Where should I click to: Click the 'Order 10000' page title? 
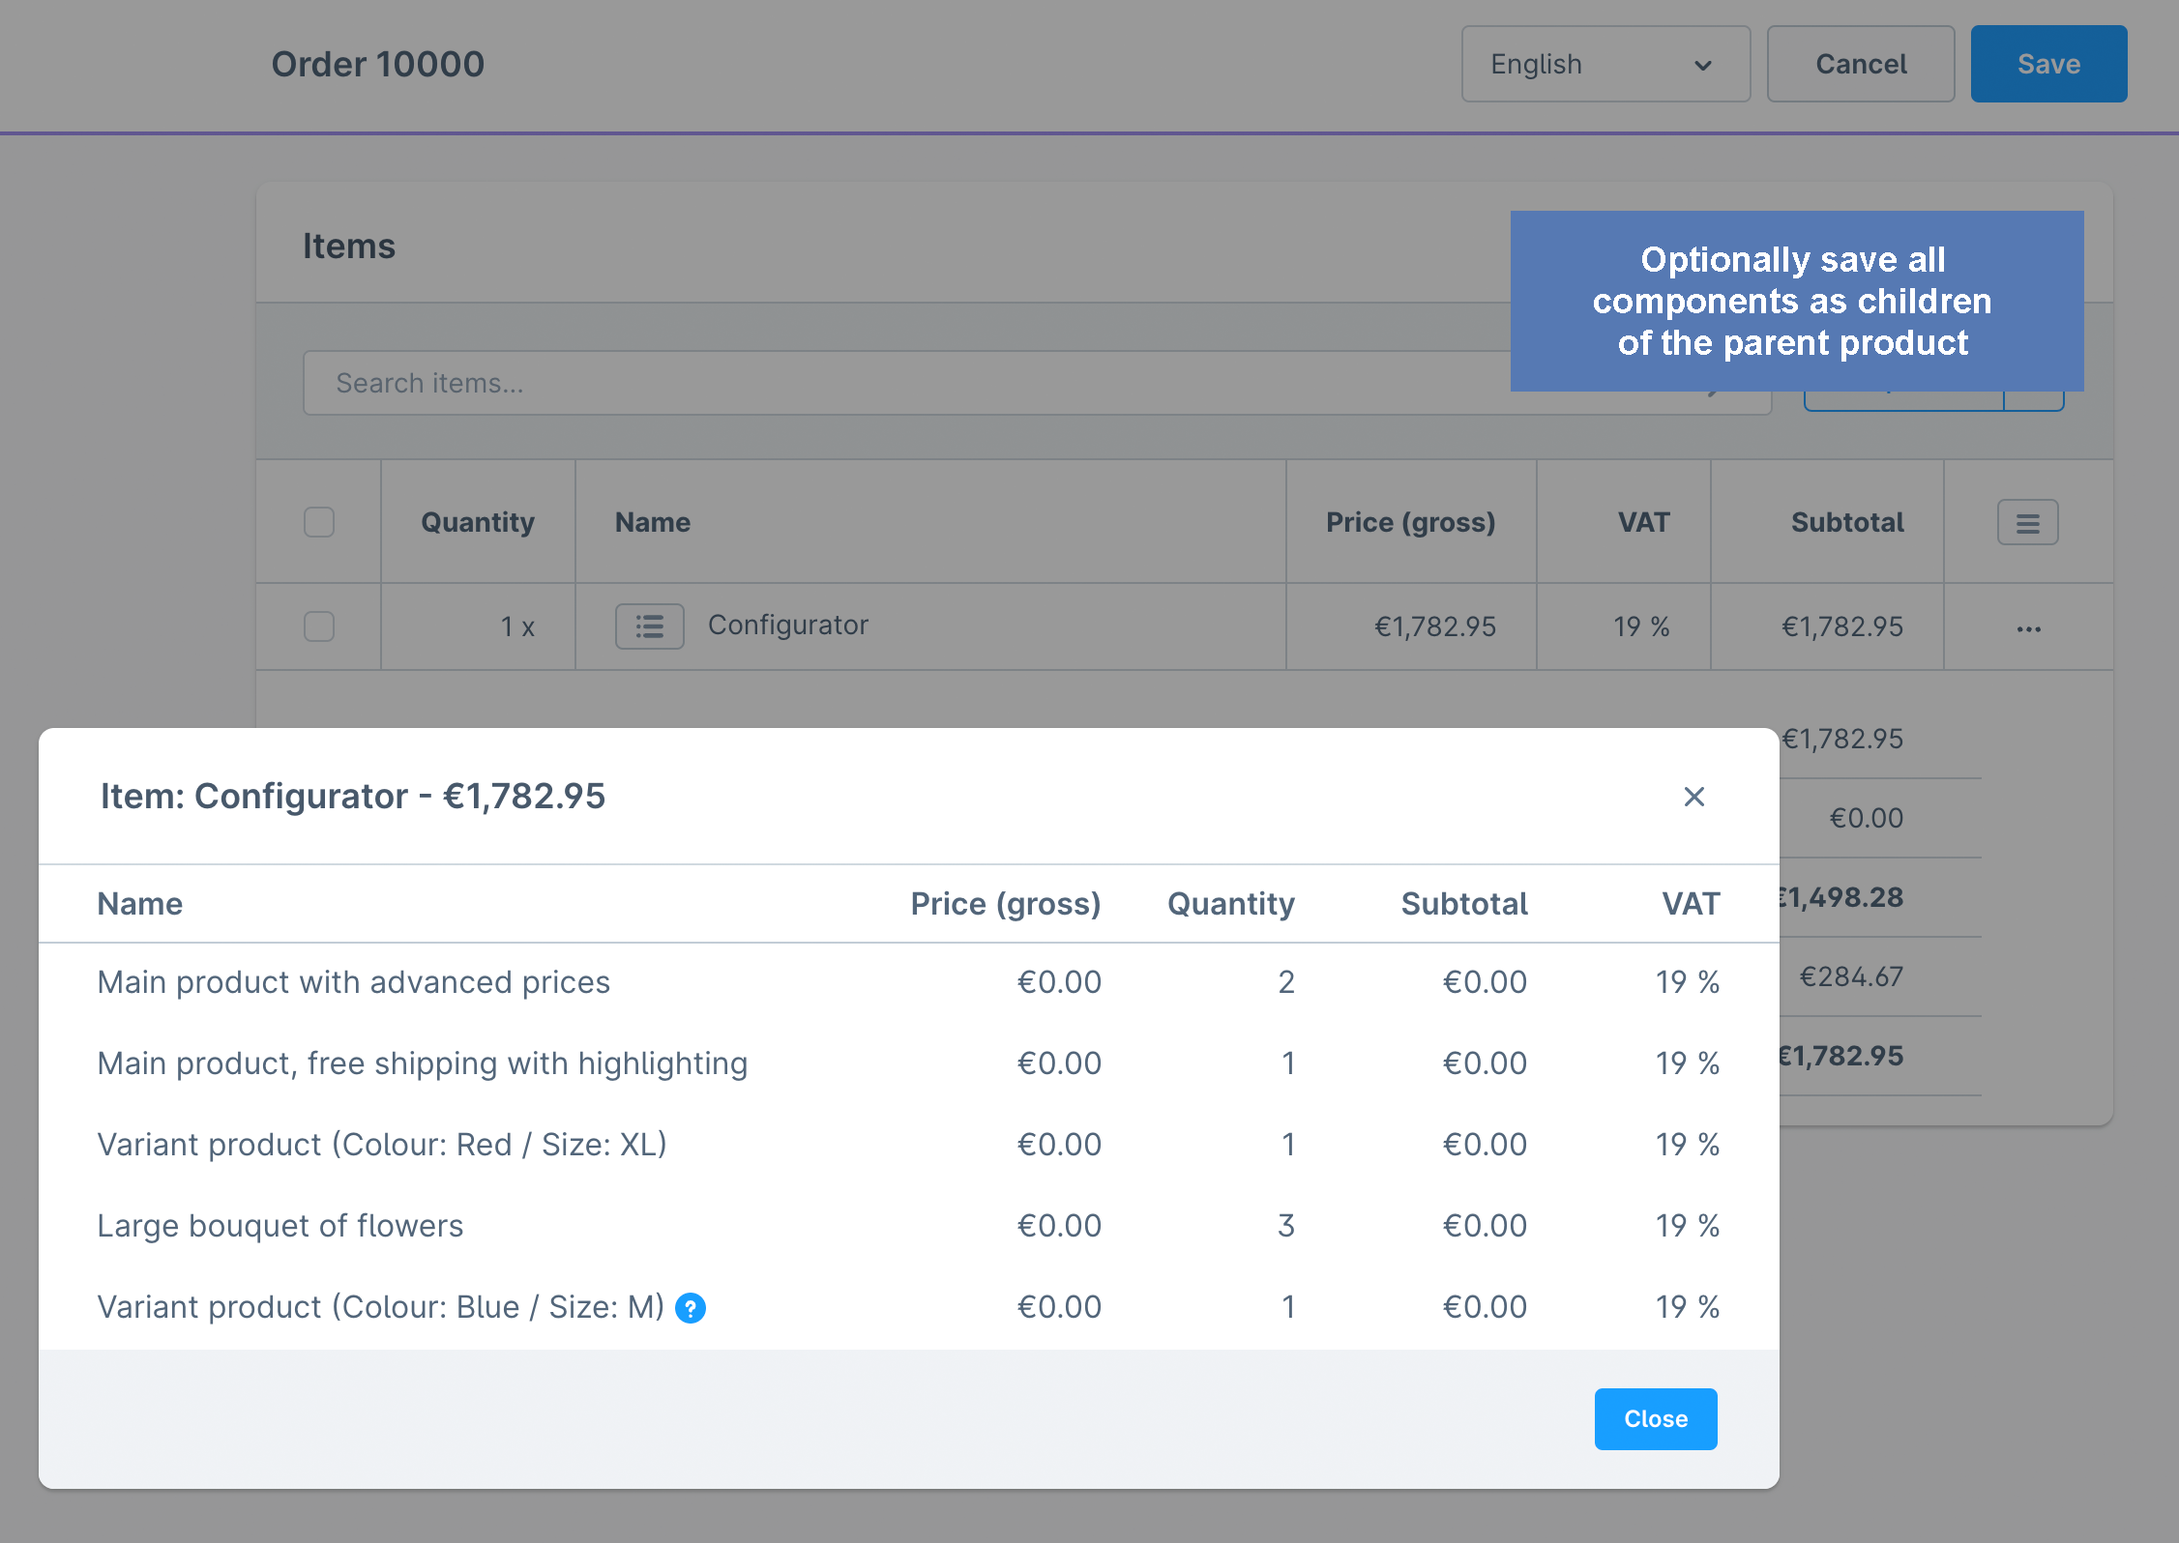click(x=377, y=64)
